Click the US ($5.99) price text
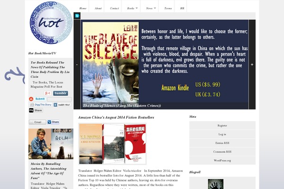 pos(208,85)
